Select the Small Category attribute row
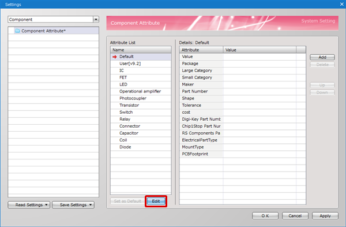Viewport: 346px width, 227px height. coord(243,77)
